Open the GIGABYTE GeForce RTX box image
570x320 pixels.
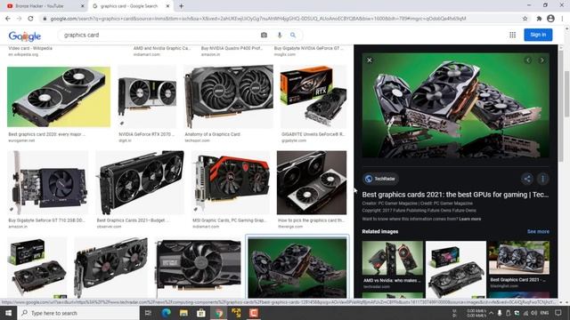pyautogui.click(x=313, y=97)
